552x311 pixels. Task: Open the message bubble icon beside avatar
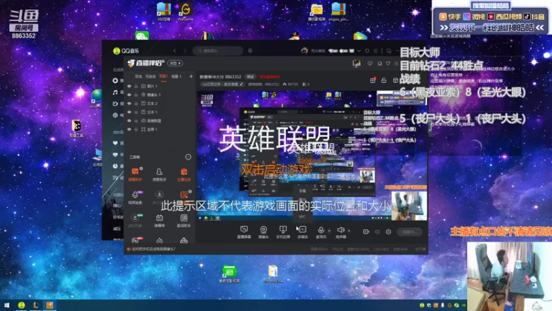coord(370,64)
